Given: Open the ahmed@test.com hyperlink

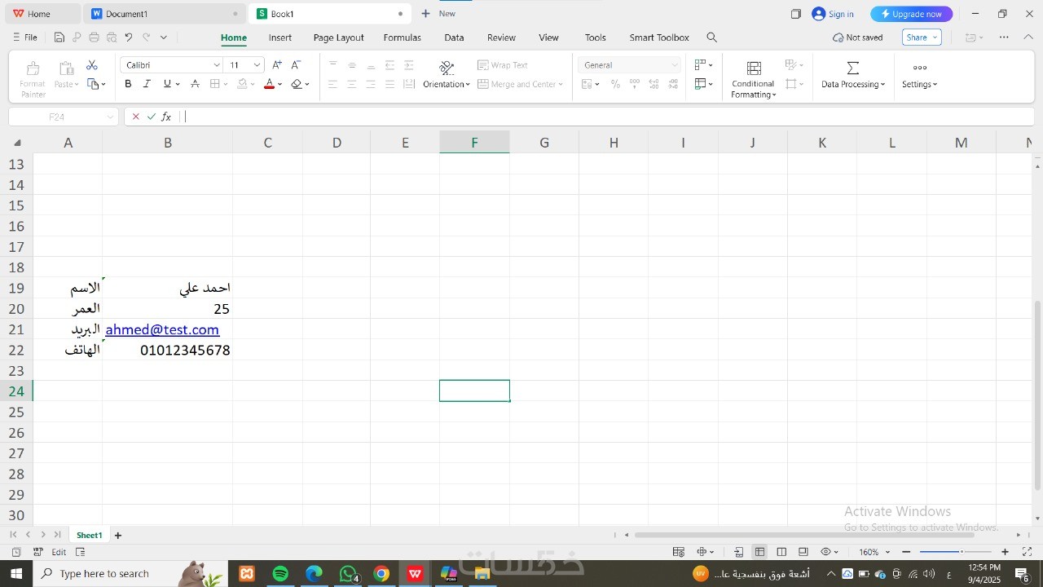Looking at the screenshot, I should [162, 329].
